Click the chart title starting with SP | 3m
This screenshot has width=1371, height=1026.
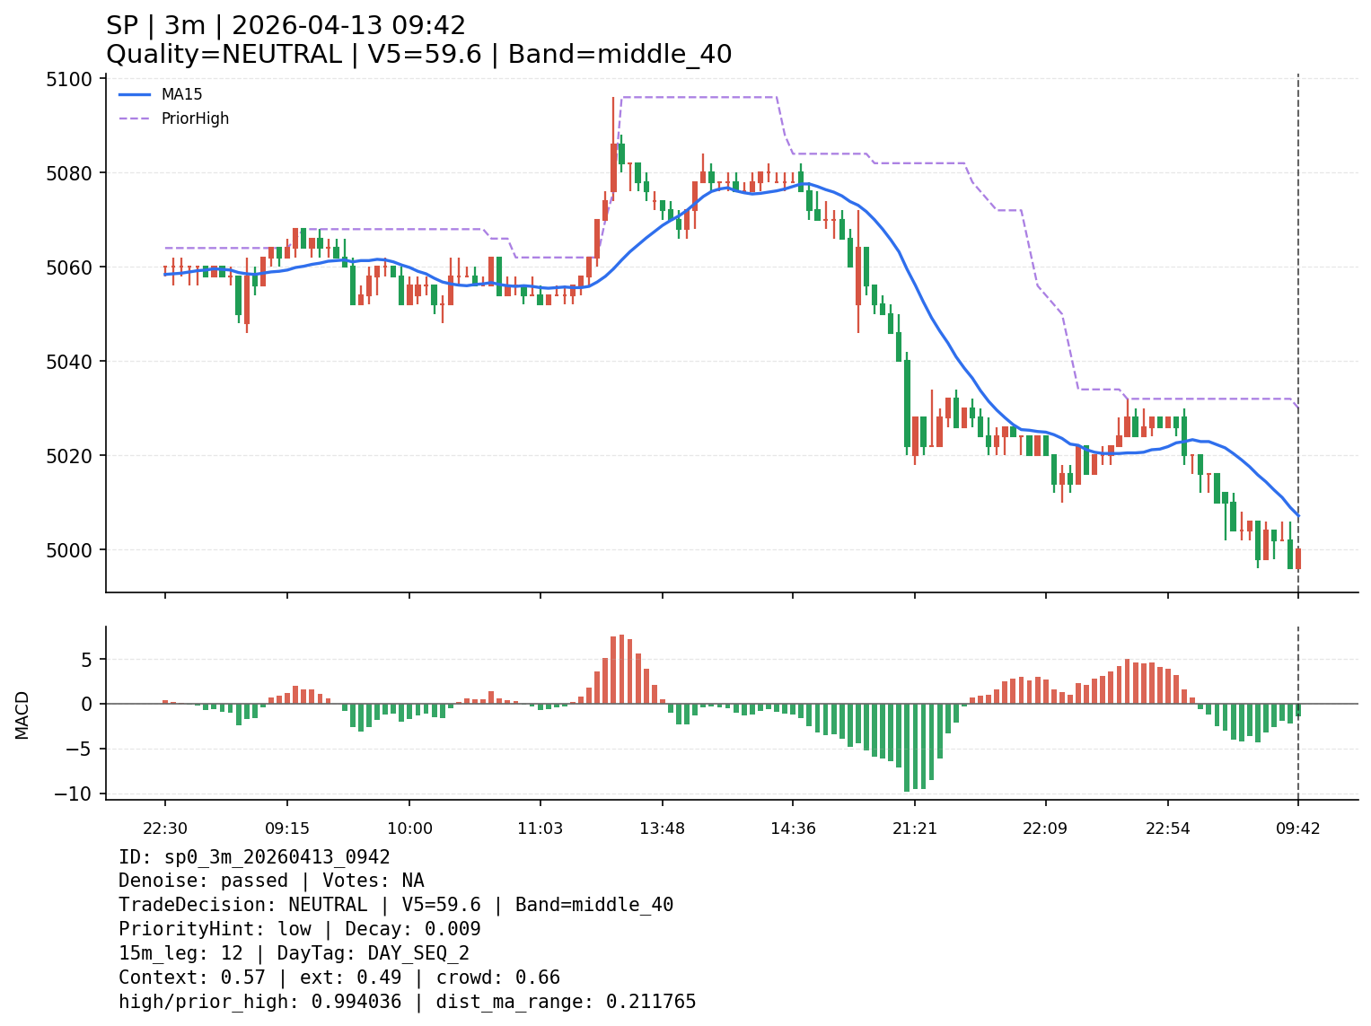coord(286,26)
